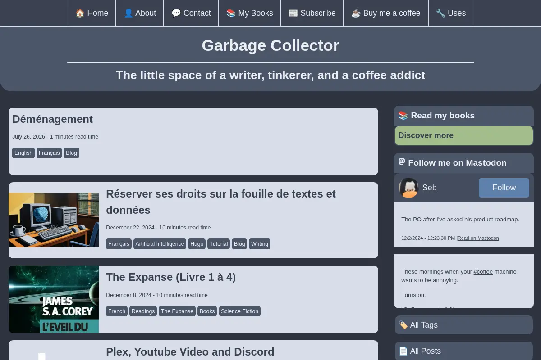The image size is (541, 360).
Task: Select the Français tag on Déménagement
Action: pyautogui.click(x=49, y=153)
